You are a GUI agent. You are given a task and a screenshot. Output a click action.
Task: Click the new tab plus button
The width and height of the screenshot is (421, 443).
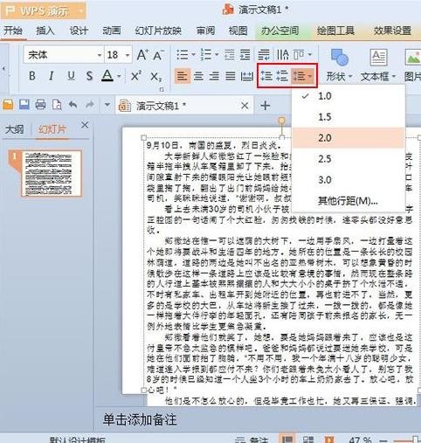point(265,106)
